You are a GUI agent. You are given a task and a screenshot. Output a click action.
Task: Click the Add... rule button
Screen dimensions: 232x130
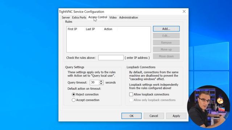[166, 29]
